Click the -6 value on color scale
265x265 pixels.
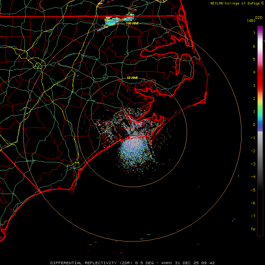[x=253, y=203]
